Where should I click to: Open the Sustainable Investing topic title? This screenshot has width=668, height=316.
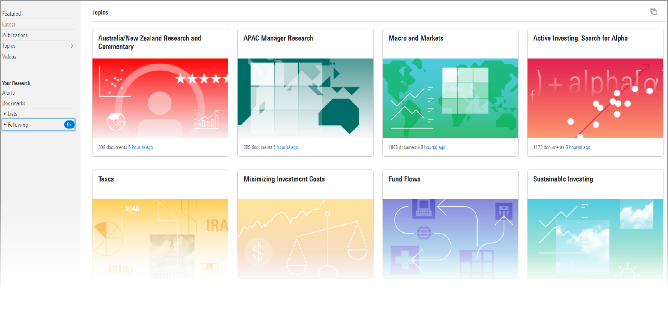pyautogui.click(x=563, y=179)
